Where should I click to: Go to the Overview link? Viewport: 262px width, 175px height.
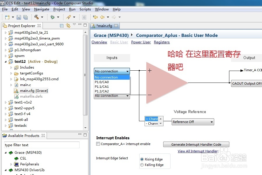99,42
